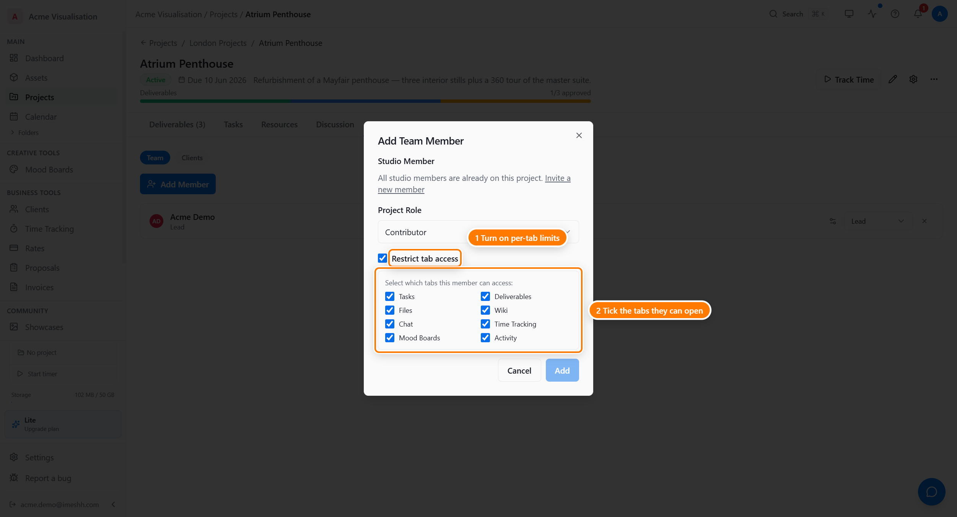
Task: Open the No project selector
Action: pos(63,353)
